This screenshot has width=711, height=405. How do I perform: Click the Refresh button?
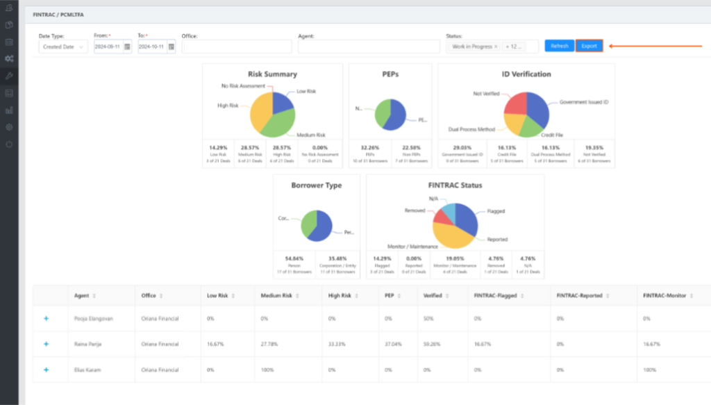click(x=559, y=46)
